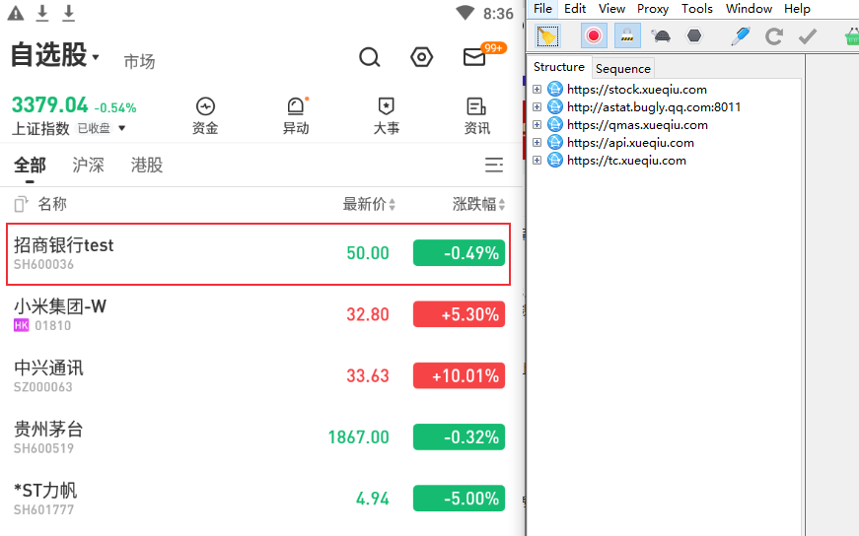Open the hexagon settings icon
859x536 pixels.
421,57
